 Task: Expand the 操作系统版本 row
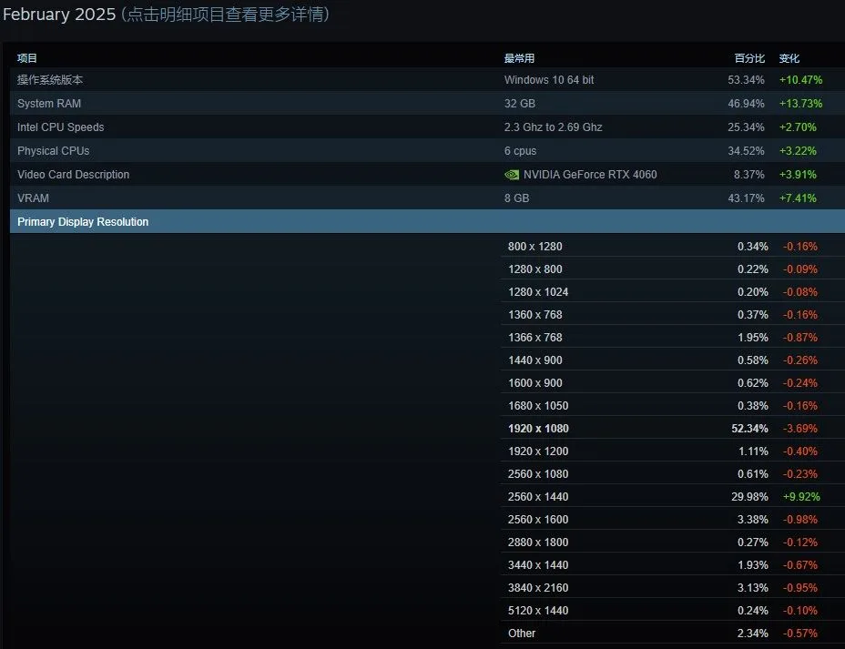pos(50,80)
